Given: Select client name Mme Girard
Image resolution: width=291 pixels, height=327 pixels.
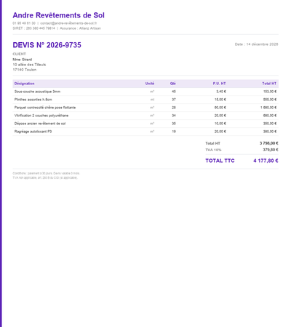Looking at the screenshot, I should (23, 60).
